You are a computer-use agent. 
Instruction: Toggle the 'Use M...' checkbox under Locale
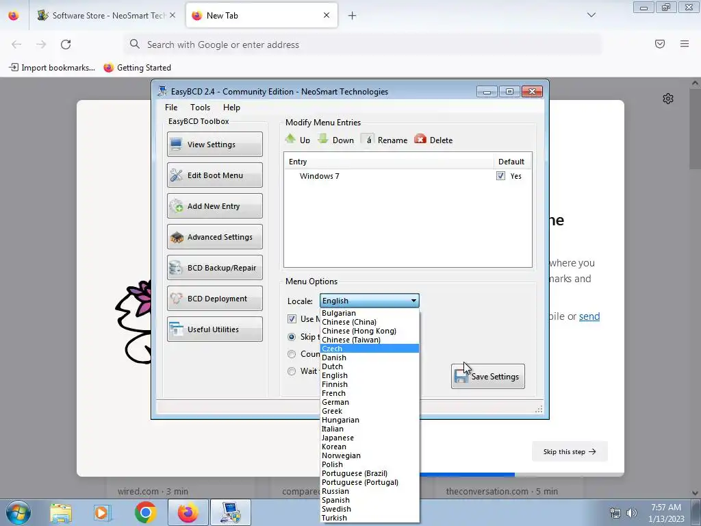pyautogui.click(x=292, y=319)
